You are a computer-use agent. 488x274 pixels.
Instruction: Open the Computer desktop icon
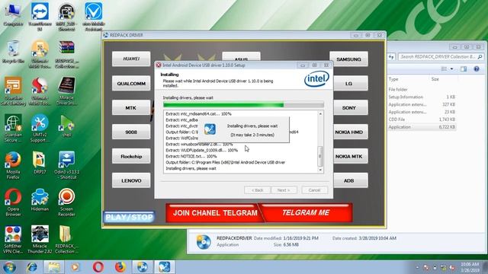[13, 14]
